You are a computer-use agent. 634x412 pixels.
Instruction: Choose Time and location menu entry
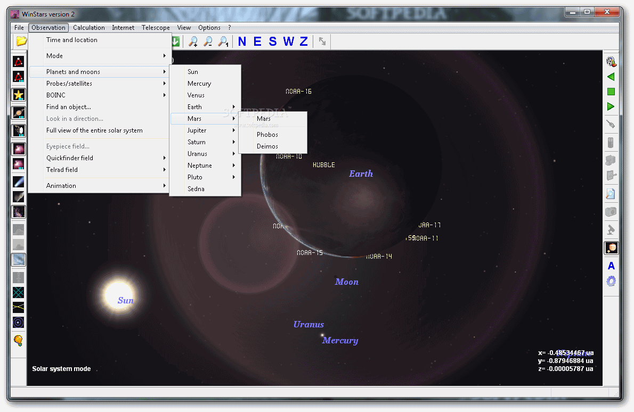[x=100, y=40]
